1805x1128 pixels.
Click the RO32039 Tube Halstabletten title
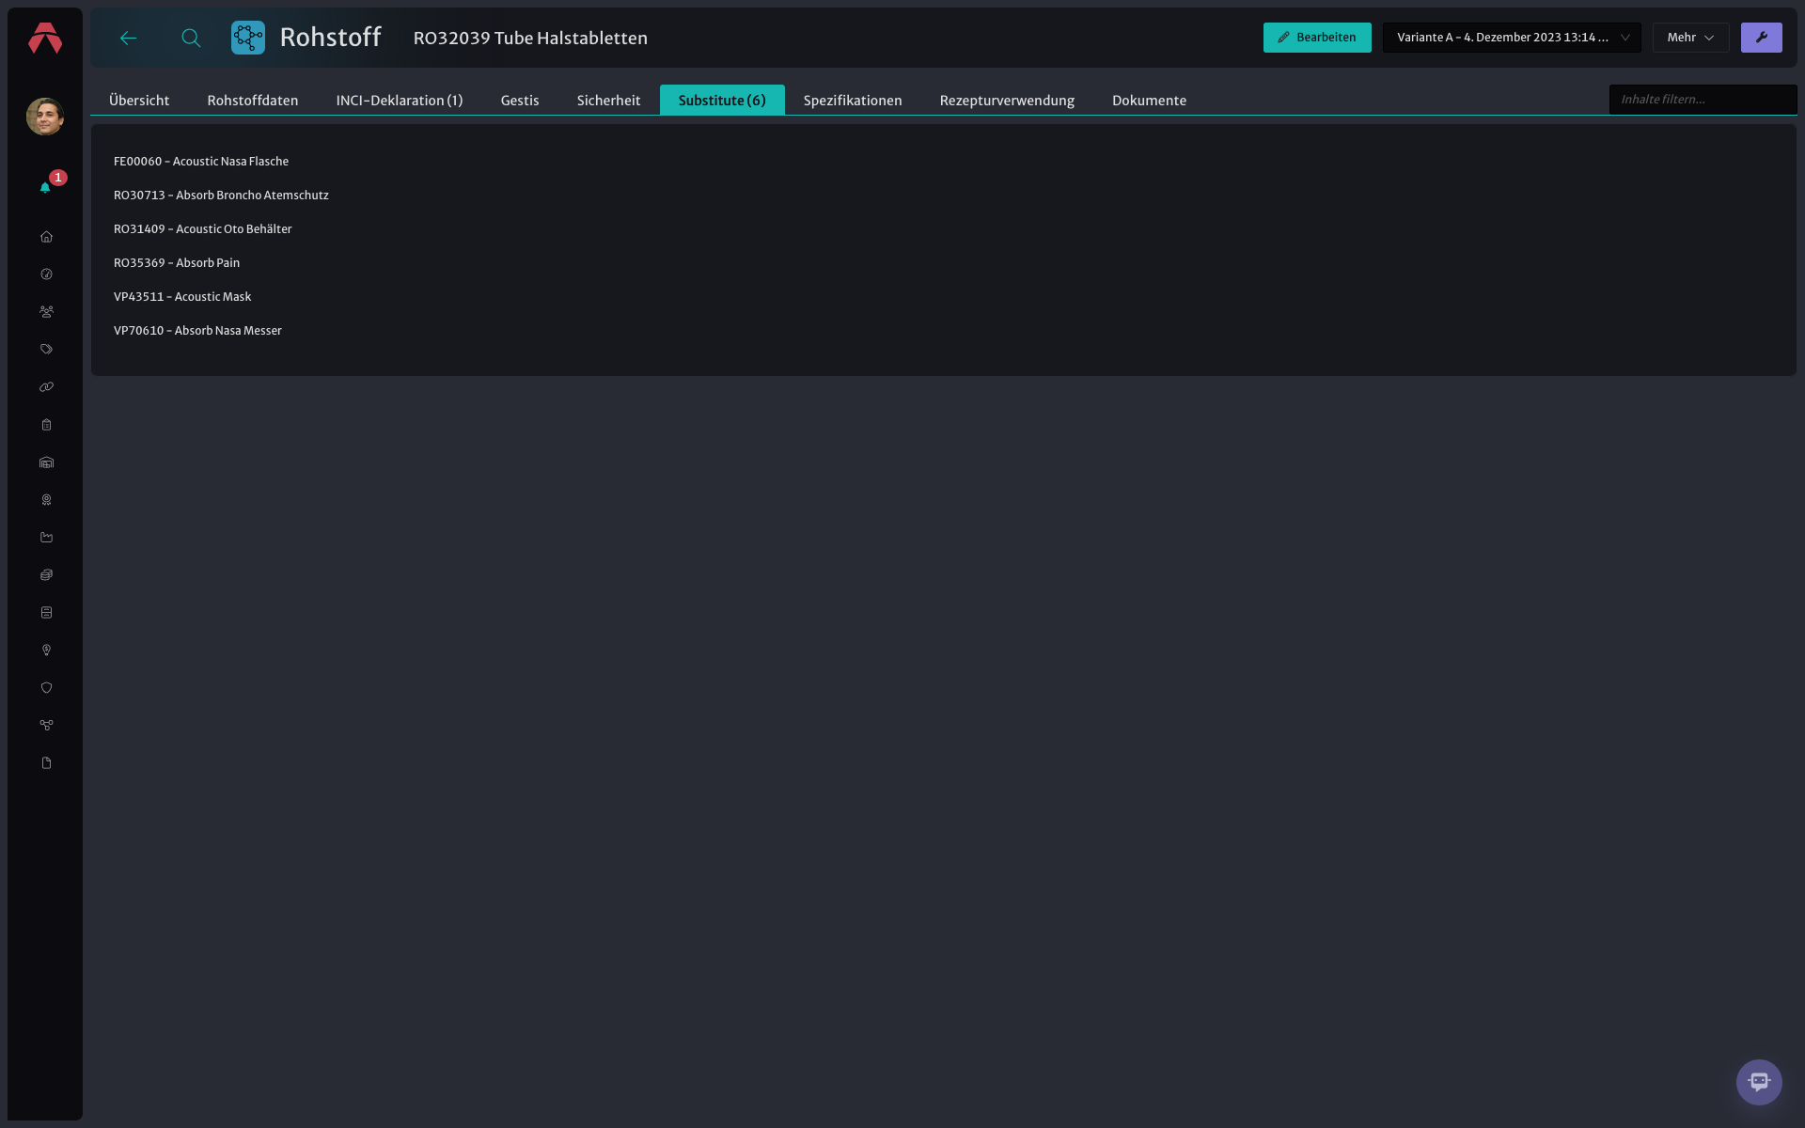coord(530,39)
